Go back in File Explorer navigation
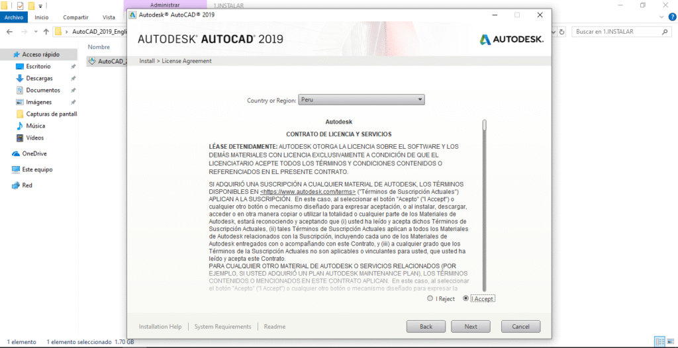 (9, 32)
